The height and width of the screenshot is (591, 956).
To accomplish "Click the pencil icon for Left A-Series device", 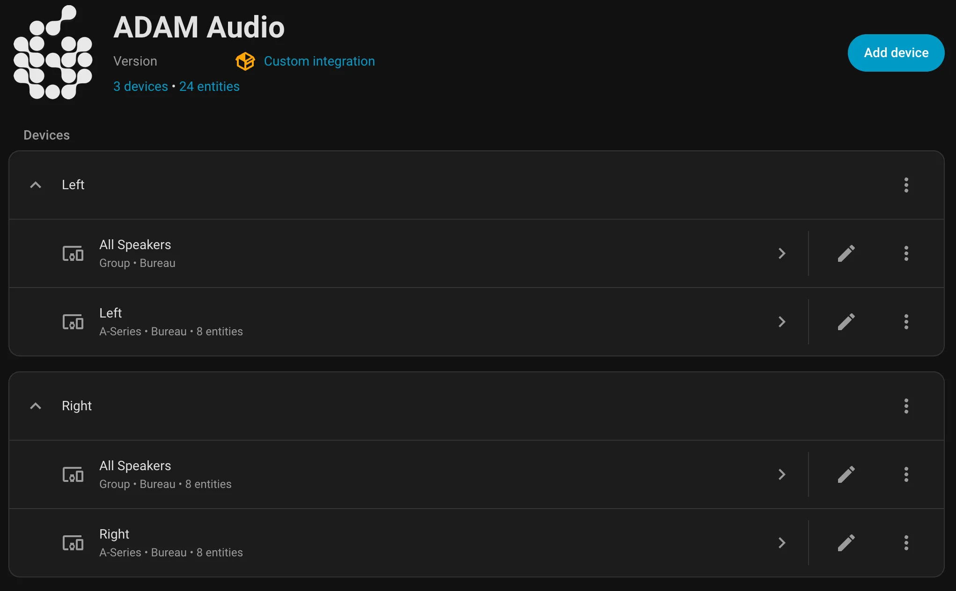I will [x=846, y=322].
